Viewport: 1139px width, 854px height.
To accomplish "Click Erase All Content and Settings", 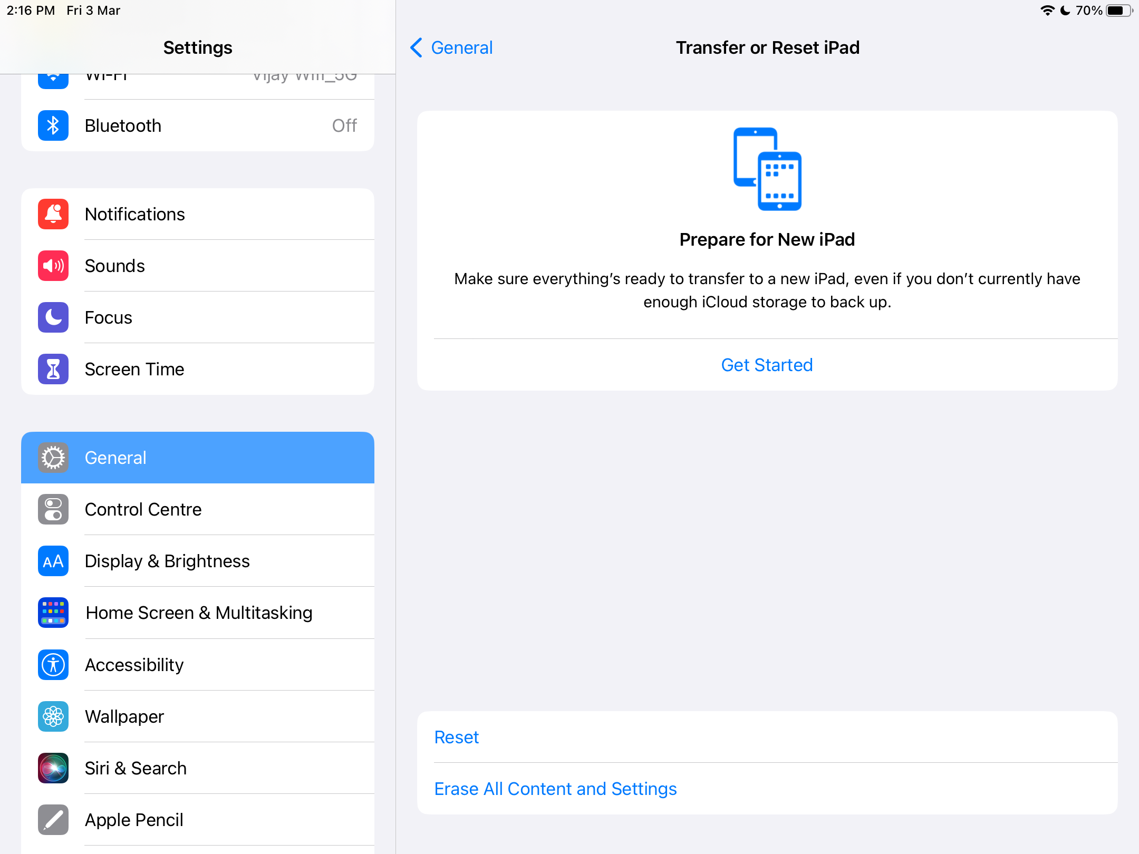I will pyautogui.click(x=555, y=789).
